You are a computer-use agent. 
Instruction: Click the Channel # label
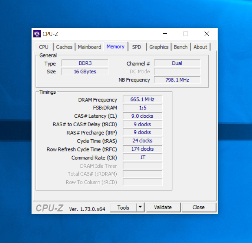(138, 64)
